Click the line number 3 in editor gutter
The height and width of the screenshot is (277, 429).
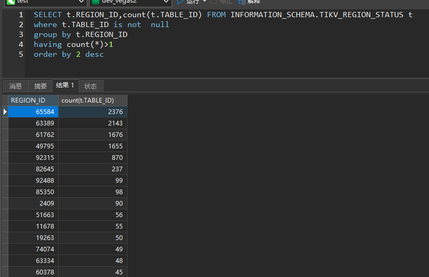pos(21,34)
